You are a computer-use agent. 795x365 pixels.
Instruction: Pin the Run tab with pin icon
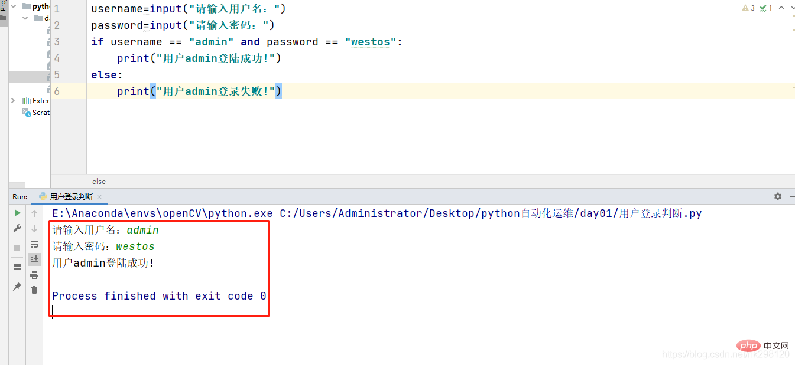[x=17, y=287]
